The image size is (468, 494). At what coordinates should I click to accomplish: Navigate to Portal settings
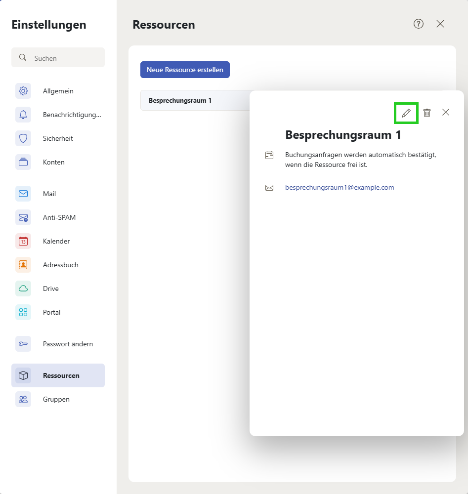(52, 312)
